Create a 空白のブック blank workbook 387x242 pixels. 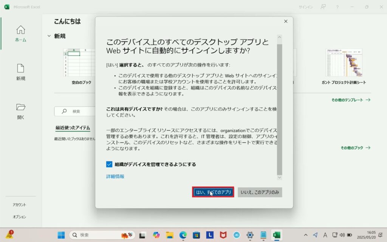(x=81, y=66)
